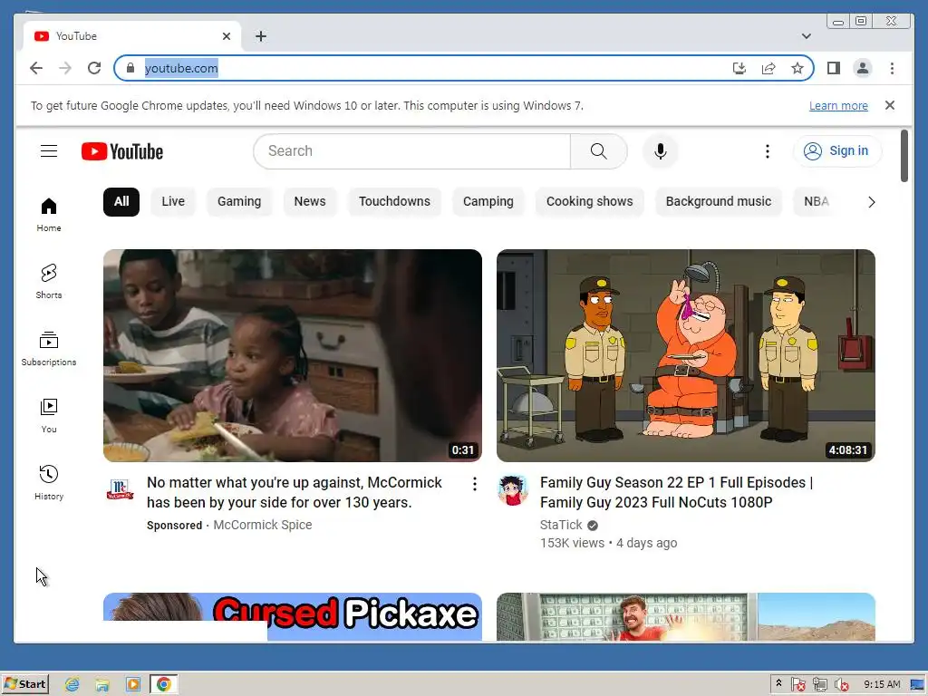Select the Cooking shows chip
Image resolution: width=928 pixels, height=696 pixels.
coord(589,202)
